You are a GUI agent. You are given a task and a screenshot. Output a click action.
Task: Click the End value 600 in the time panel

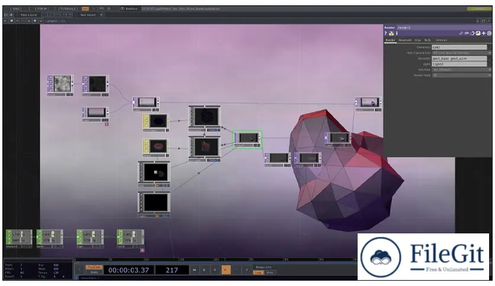point(56,265)
